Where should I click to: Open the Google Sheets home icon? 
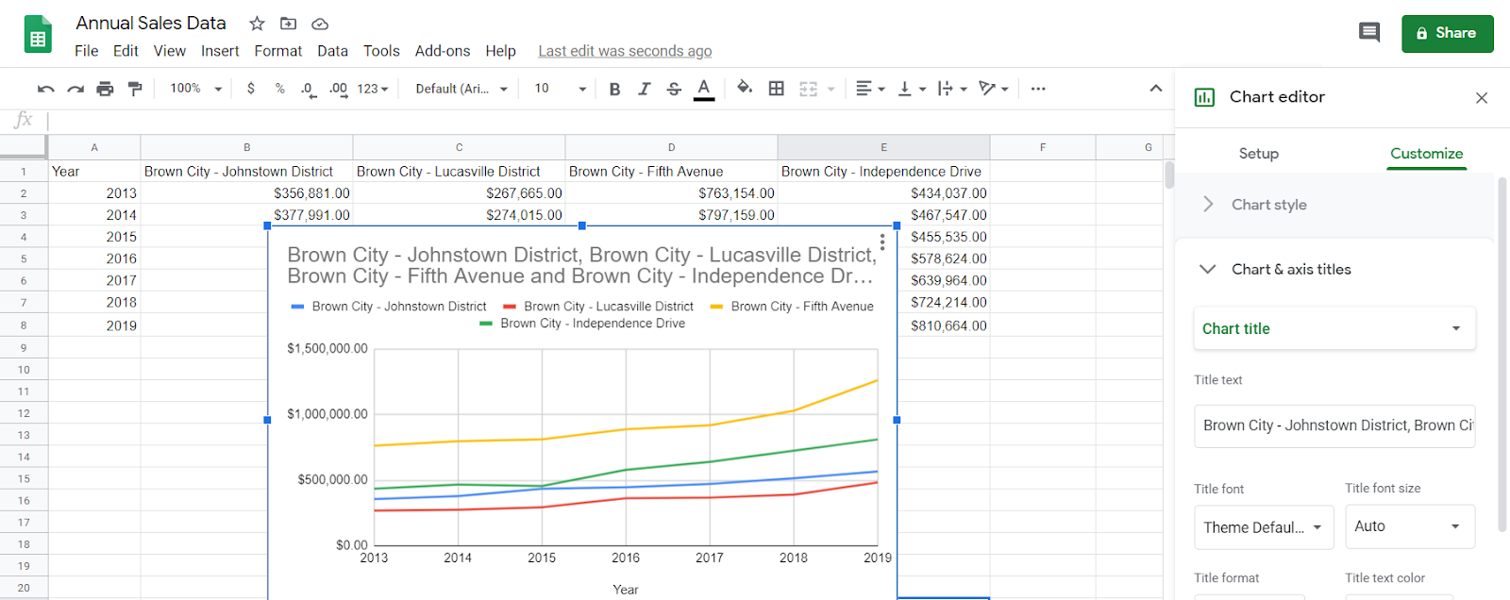tap(38, 34)
